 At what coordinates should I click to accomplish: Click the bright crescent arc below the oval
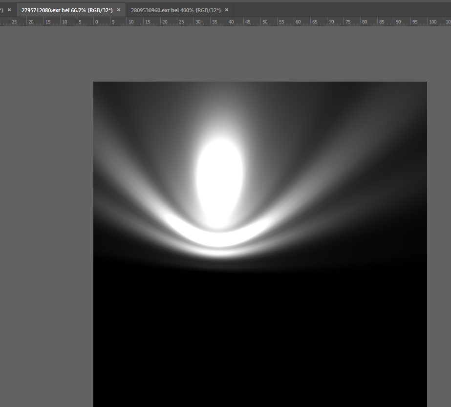219,238
